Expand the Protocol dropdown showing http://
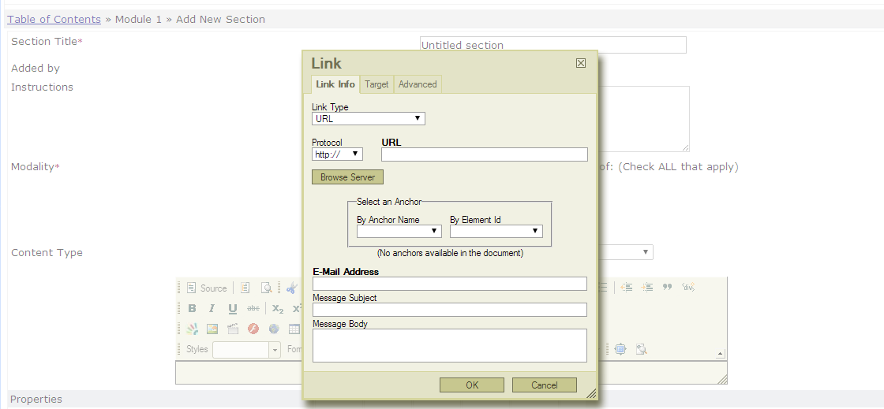The image size is (884, 409). [337, 154]
